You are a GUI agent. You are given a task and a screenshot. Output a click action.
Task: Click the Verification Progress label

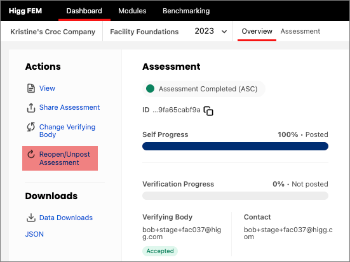point(178,184)
